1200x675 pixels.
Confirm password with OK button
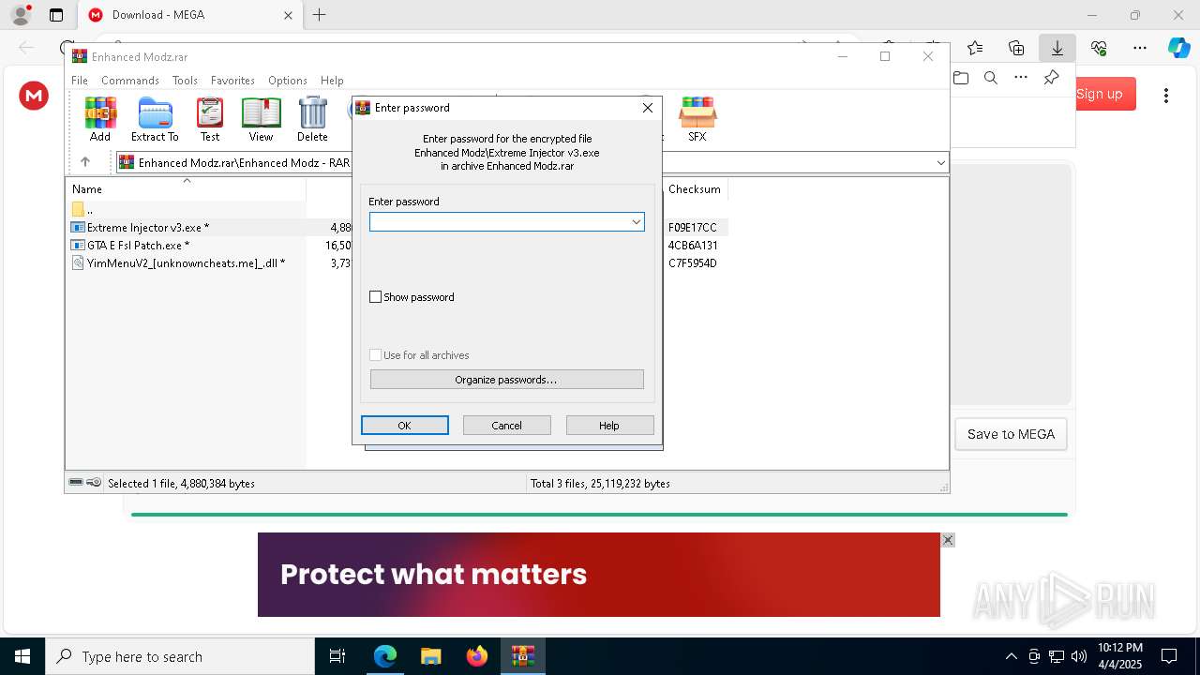[405, 426]
